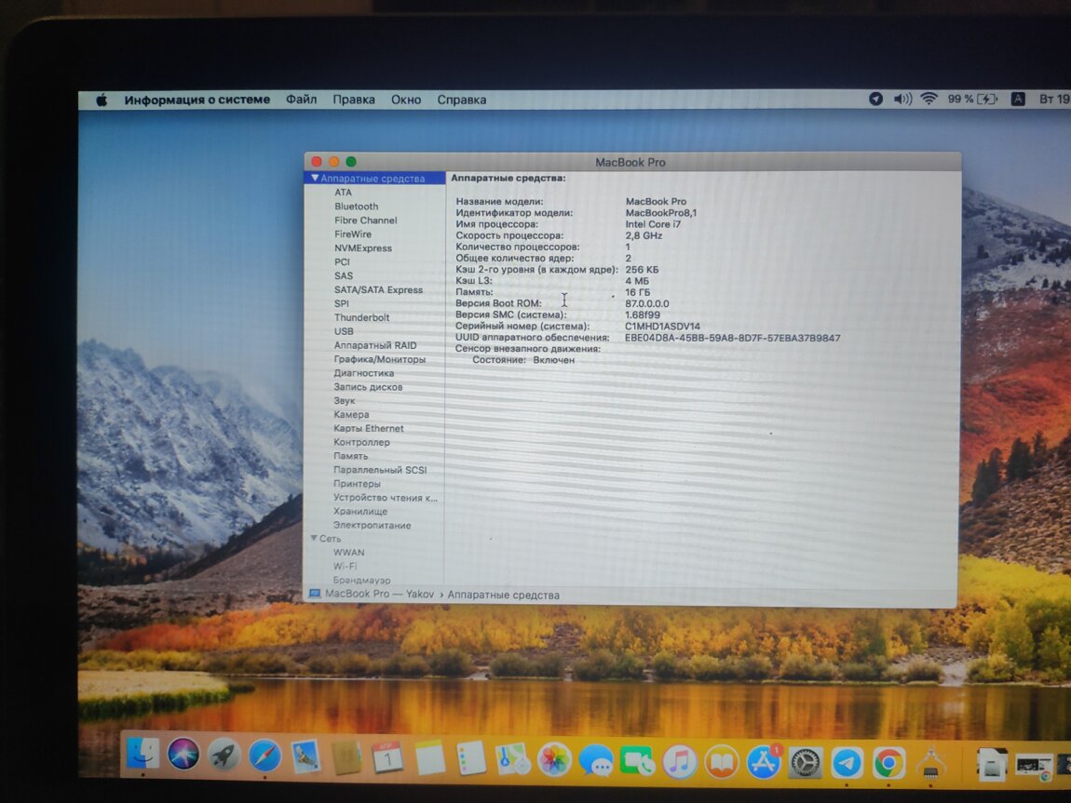The image size is (1071, 803).
Task: Select Wi-Fi under Сеть in sidebar
Action: point(345,567)
